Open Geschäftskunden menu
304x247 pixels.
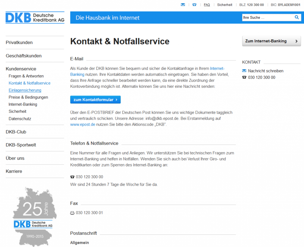[24, 56]
